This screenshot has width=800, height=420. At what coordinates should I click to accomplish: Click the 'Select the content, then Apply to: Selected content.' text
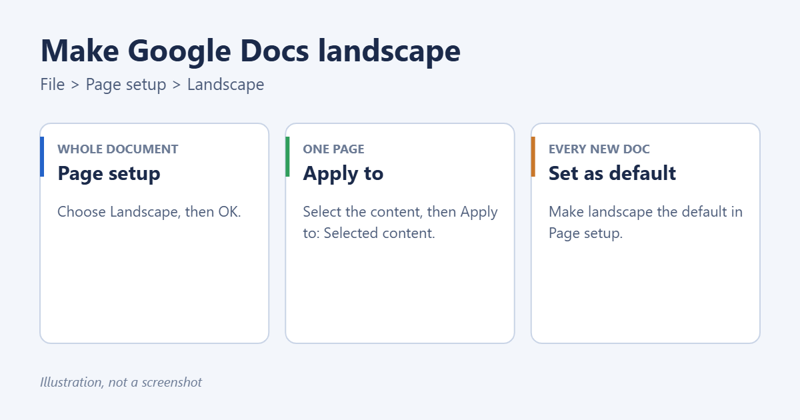coord(400,223)
